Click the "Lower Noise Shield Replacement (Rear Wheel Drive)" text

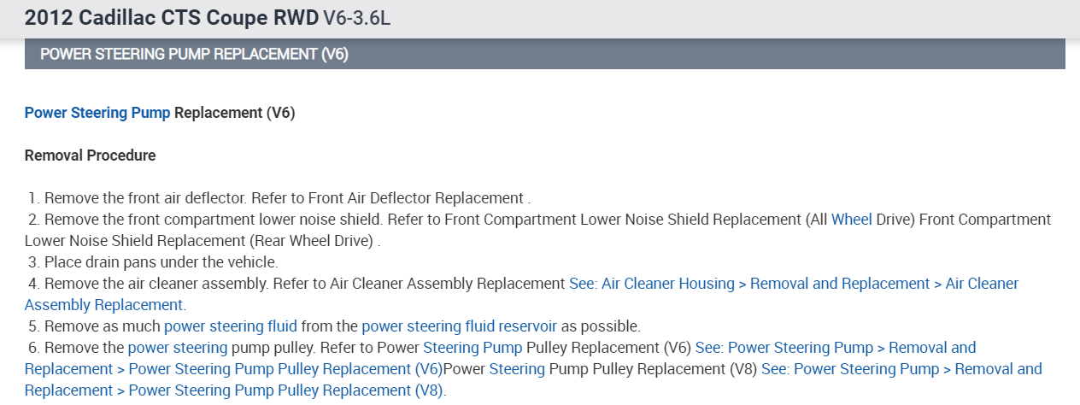[x=200, y=241]
